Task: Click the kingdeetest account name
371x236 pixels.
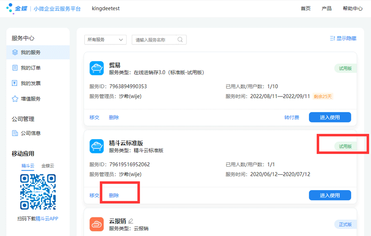Action: 106,8
